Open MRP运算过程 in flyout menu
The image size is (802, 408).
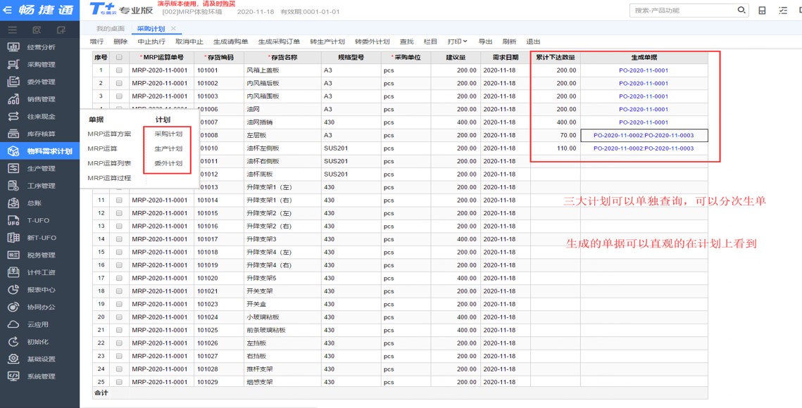pos(109,178)
